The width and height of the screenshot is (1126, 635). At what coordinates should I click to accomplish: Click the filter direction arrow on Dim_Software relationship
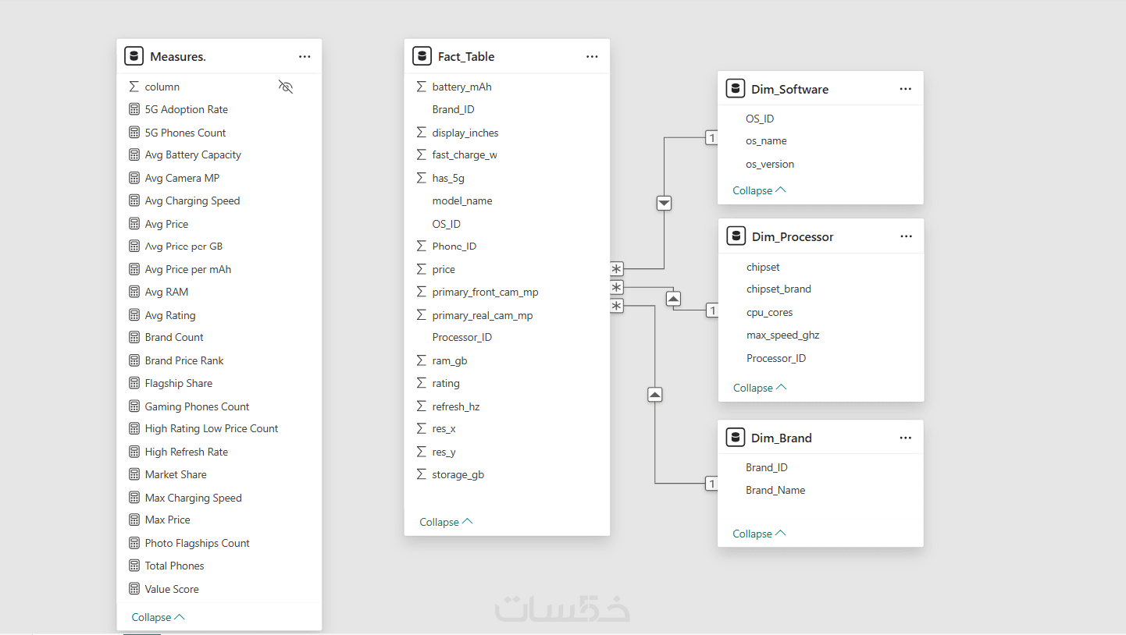pyautogui.click(x=665, y=204)
